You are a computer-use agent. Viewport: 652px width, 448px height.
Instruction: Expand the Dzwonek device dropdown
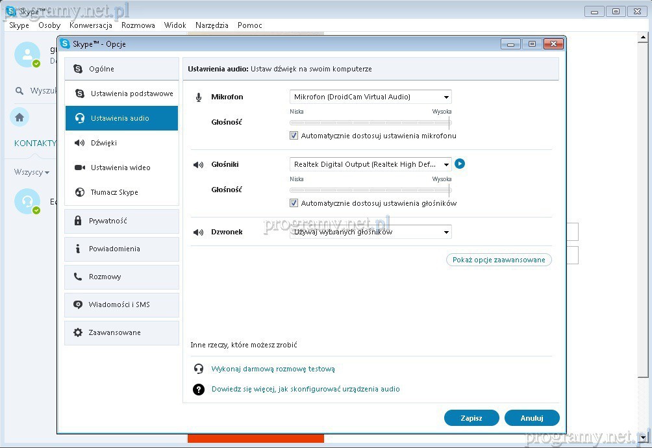click(x=370, y=232)
